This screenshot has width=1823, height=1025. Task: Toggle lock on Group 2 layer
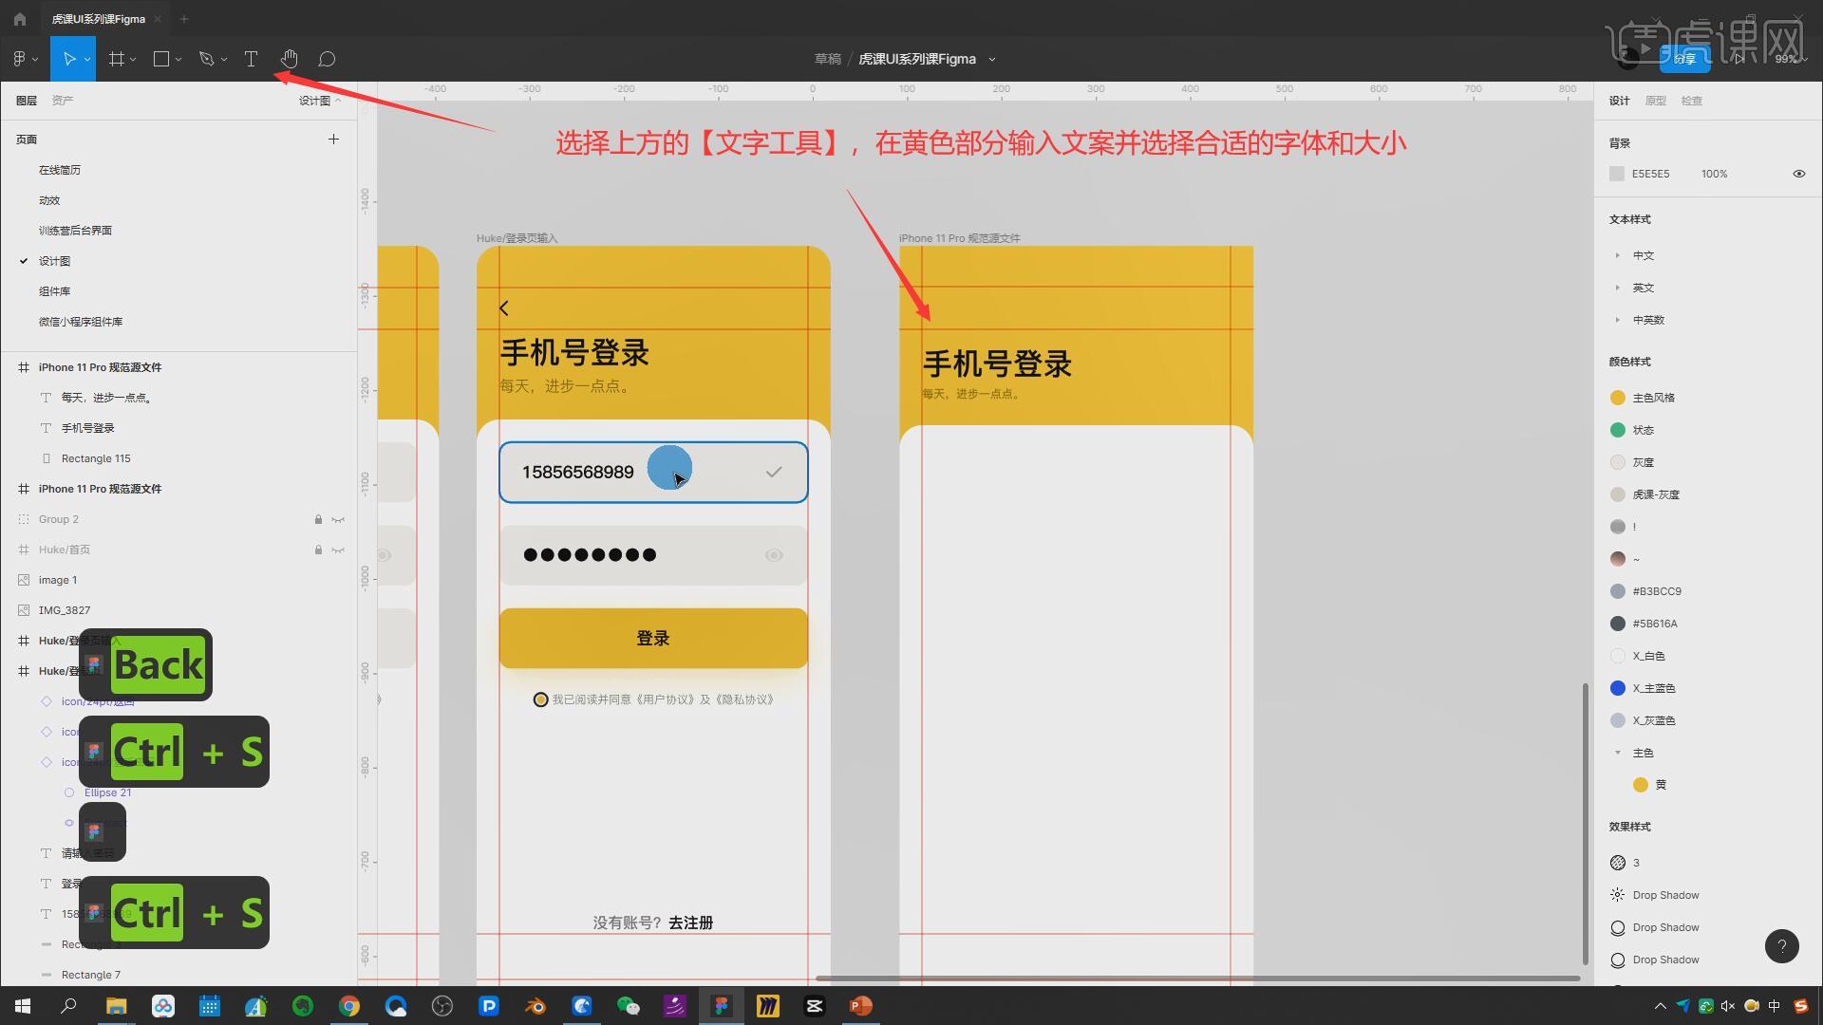pyautogui.click(x=318, y=519)
